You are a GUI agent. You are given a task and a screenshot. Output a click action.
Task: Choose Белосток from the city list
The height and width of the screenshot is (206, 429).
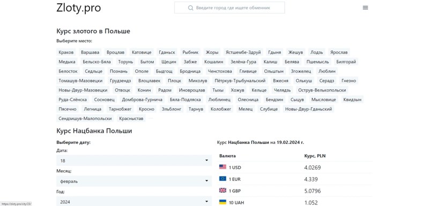pos(68,71)
